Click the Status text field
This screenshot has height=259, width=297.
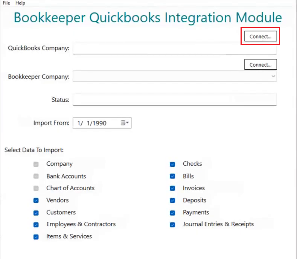(x=175, y=100)
